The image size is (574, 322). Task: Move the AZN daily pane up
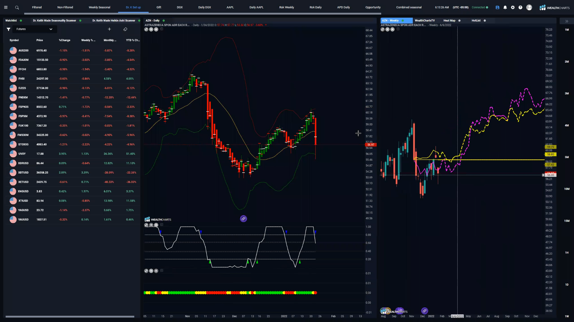[156, 29]
